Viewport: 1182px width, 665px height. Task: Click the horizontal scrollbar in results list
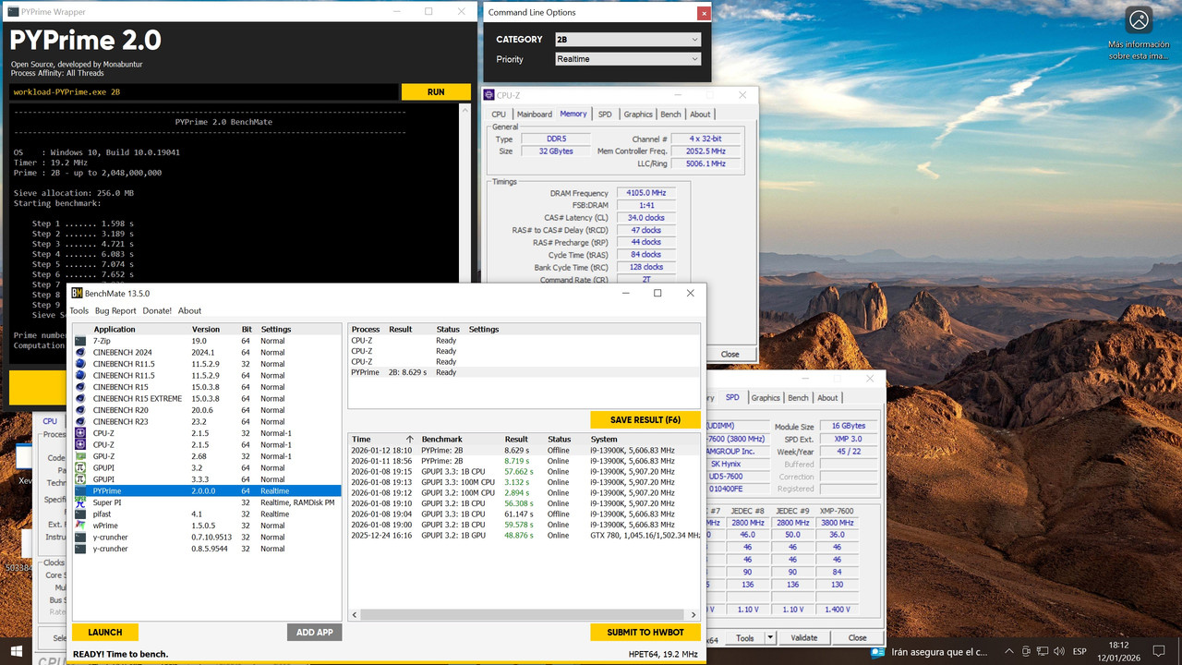(524, 614)
